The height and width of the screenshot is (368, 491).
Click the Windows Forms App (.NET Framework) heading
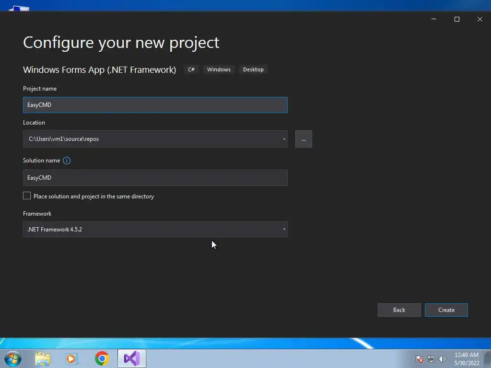(x=100, y=69)
